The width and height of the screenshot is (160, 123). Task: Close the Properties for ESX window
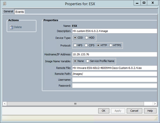pyautogui.click(x=153, y=3)
